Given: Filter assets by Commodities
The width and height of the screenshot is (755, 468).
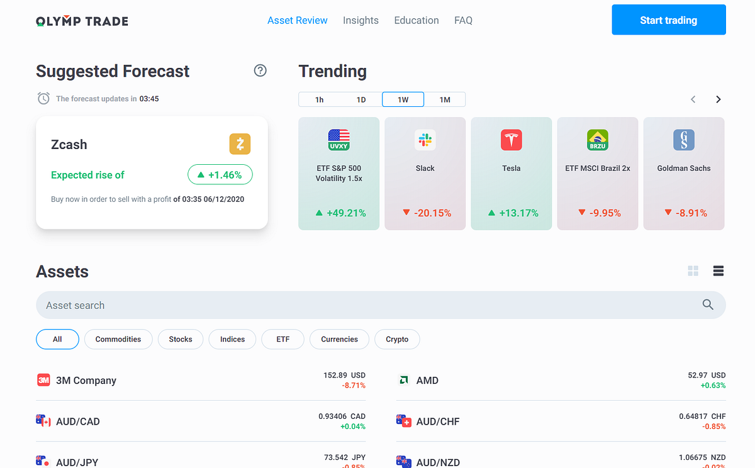Looking at the screenshot, I should coord(118,339).
